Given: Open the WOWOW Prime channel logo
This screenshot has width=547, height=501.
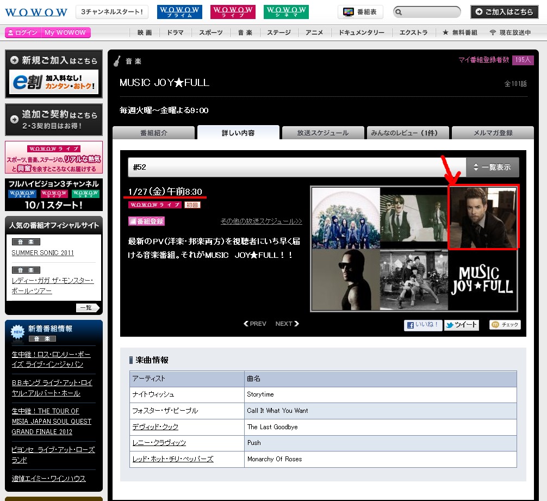Looking at the screenshot, I should [x=179, y=12].
